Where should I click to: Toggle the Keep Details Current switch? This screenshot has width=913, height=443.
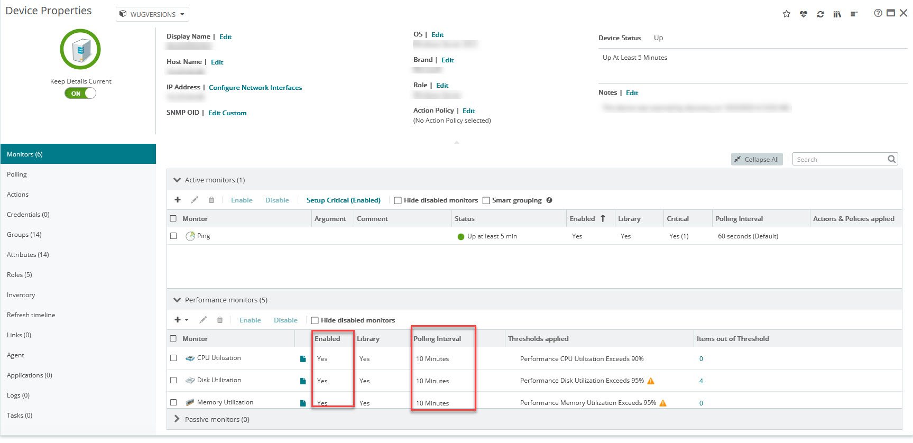80,93
